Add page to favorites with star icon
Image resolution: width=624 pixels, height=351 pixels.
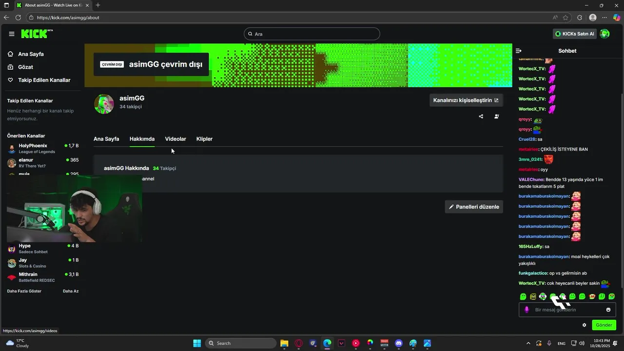pos(565,18)
